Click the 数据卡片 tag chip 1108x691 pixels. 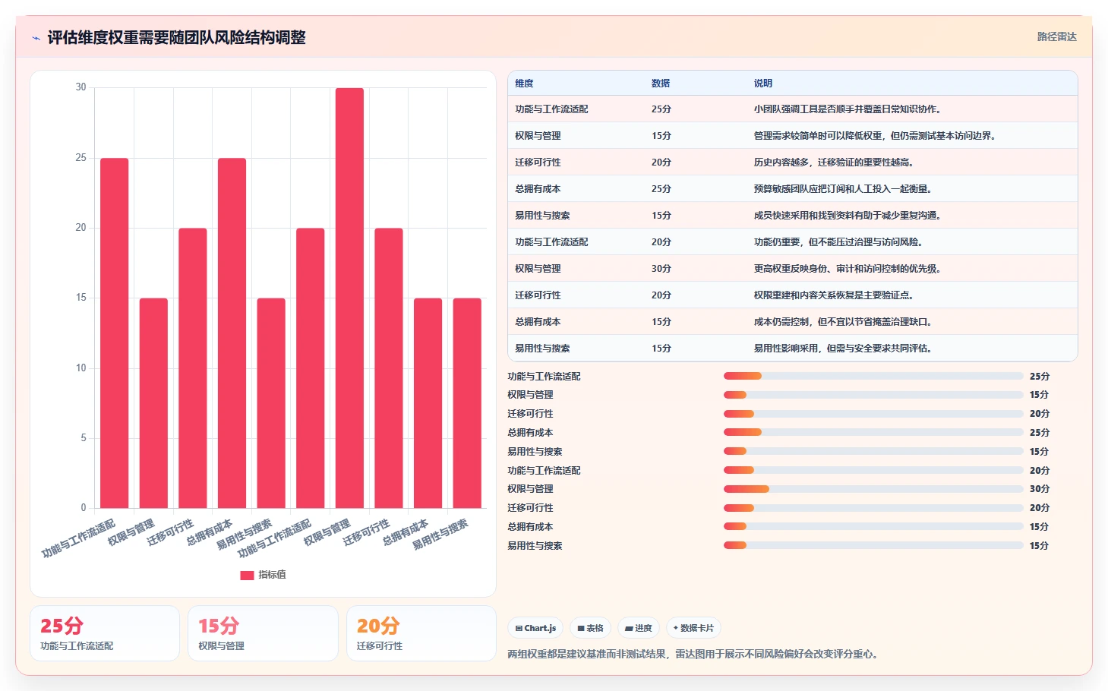click(x=693, y=628)
